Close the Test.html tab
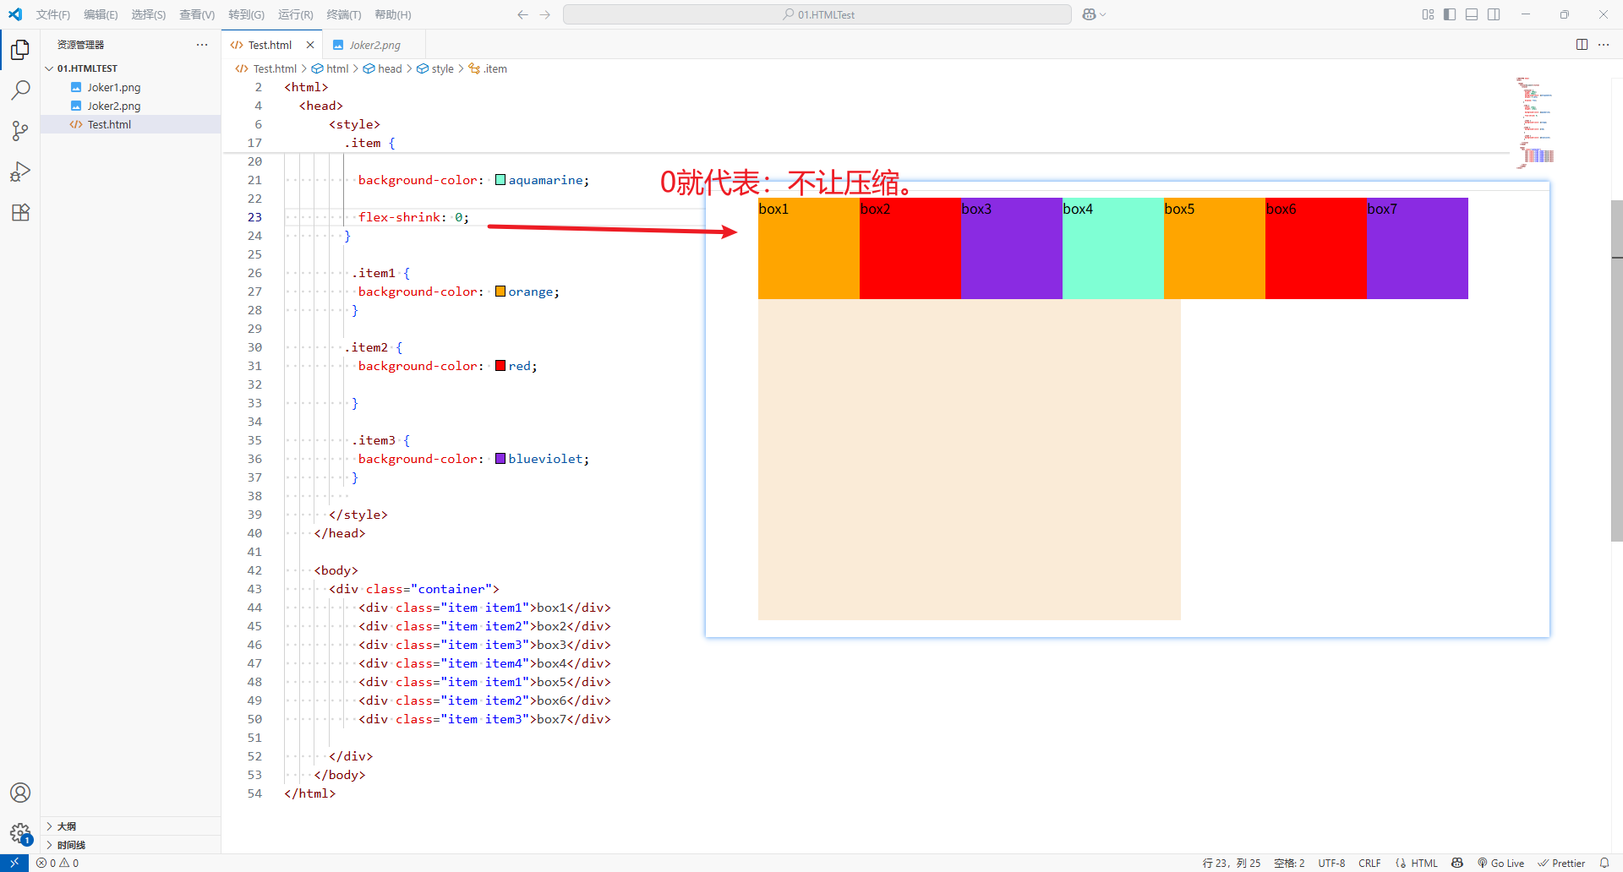Image resolution: width=1623 pixels, height=872 pixels. [x=310, y=45]
